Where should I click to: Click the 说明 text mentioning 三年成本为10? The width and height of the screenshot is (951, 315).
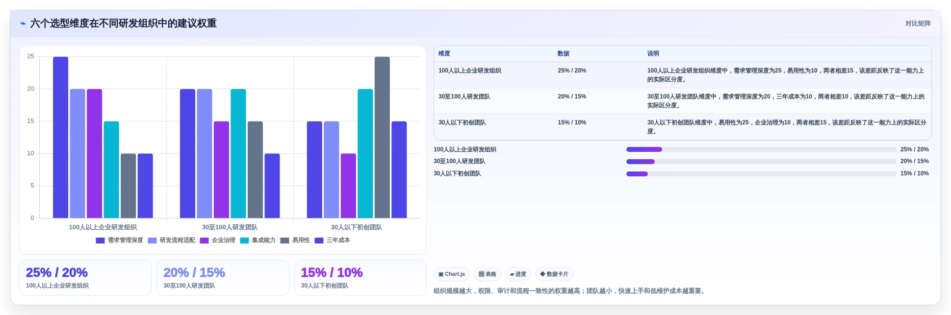tap(786, 101)
